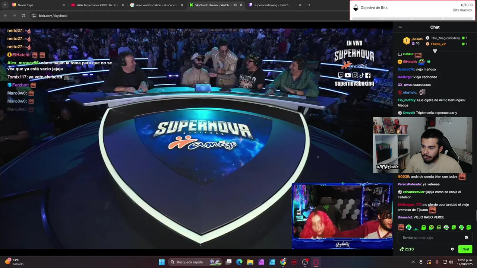Click chat message text VIEJO RABO VERDE
The width and height of the screenshot is (477, 268).
coord(429,217)
